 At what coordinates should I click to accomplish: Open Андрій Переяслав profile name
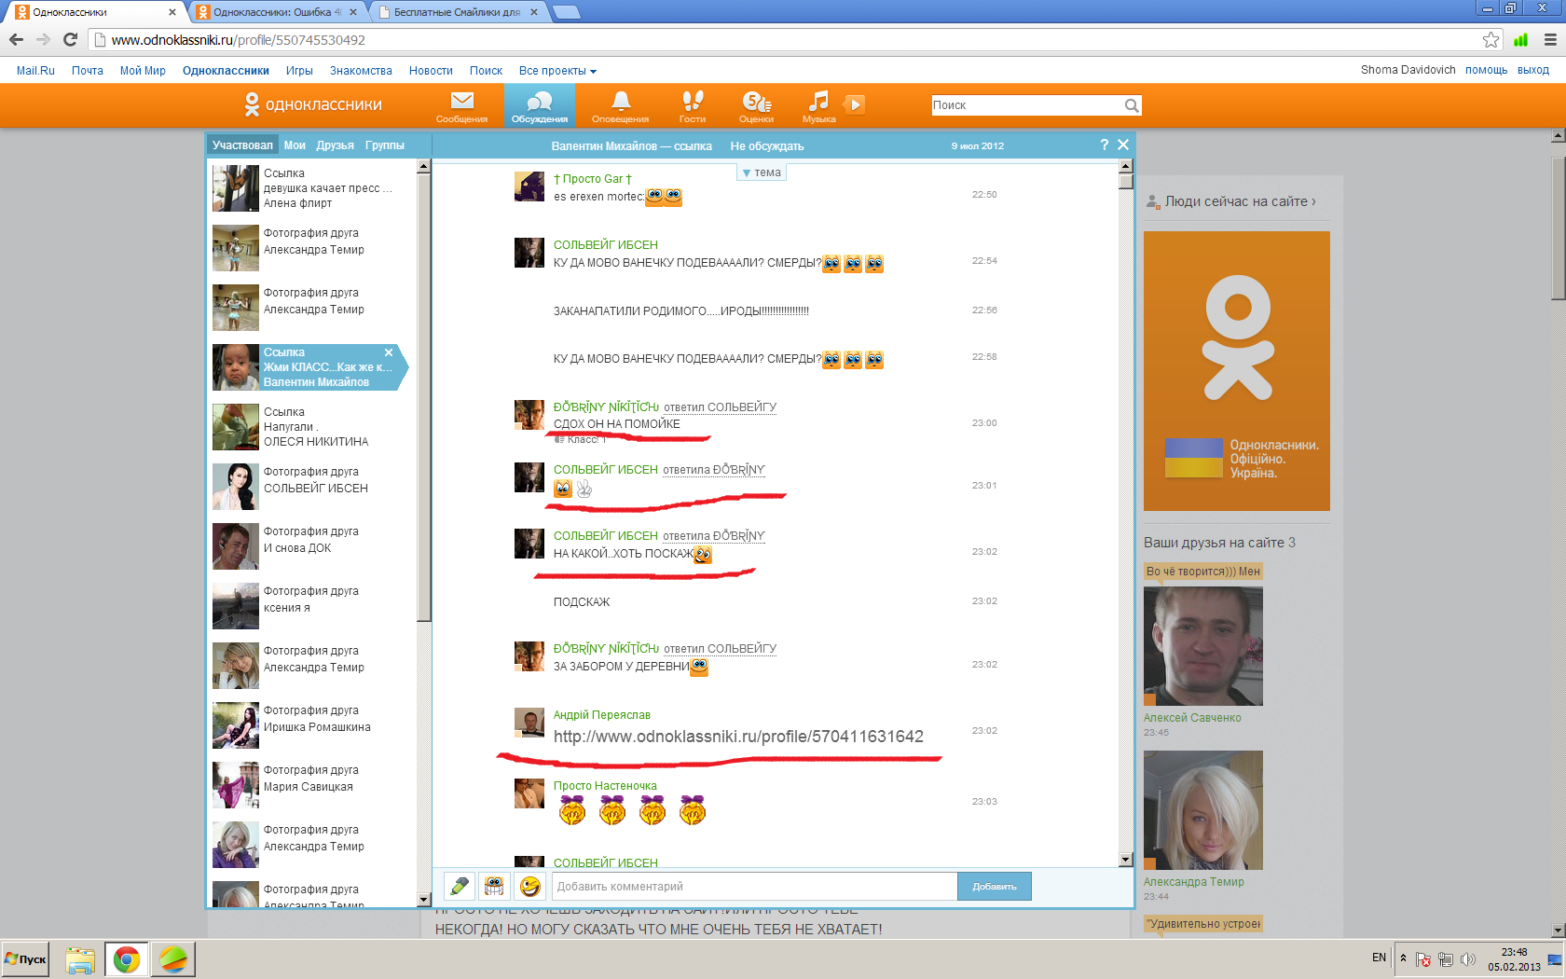[x=602, y=715]
